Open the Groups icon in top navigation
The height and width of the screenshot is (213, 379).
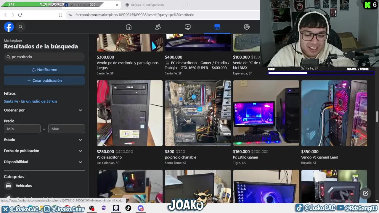click(247, 27)
